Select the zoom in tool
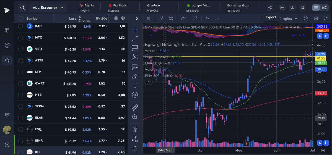Image resolution: width=332 pixels, height=155 pixels. point(135,117)
